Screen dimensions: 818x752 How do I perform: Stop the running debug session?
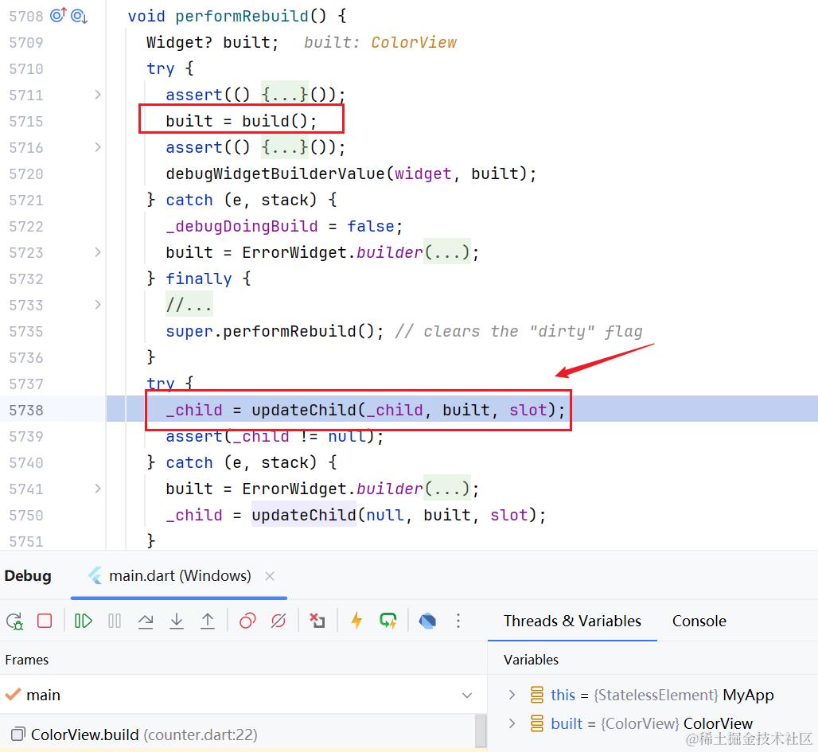coord(45,621)
